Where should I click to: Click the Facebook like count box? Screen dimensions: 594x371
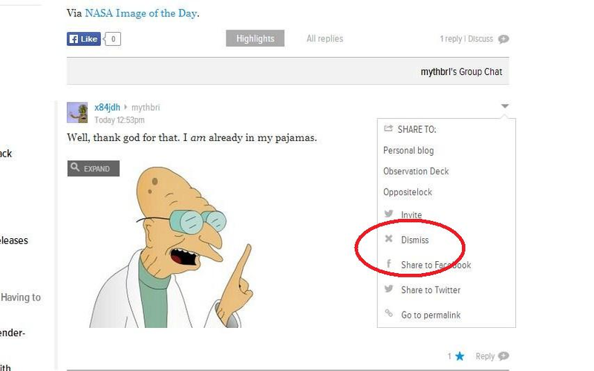(x=113, y=39)
